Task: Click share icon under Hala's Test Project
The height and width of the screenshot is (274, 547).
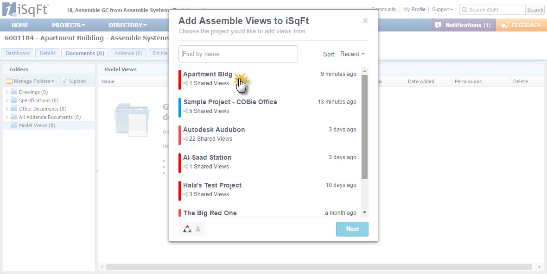Action: pos(185,194)
